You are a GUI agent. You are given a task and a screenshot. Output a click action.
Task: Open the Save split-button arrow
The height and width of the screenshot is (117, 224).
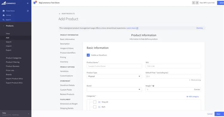click(x=223, y=114)
